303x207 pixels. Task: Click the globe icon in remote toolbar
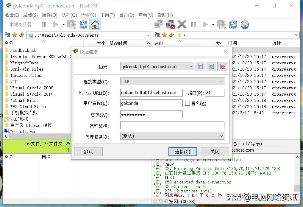click(245, 24)
